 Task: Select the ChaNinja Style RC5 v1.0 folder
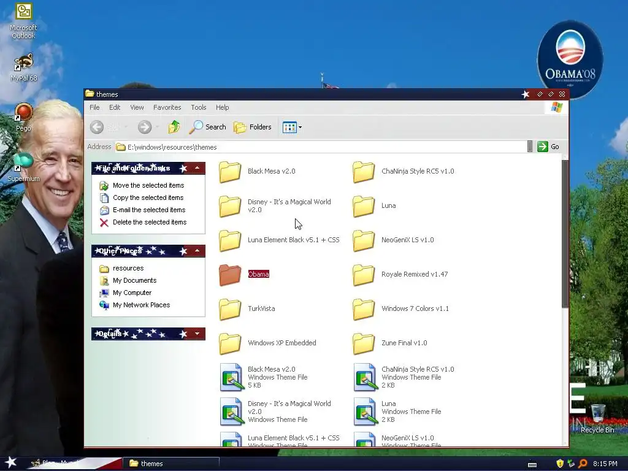(x=404, y=172)
